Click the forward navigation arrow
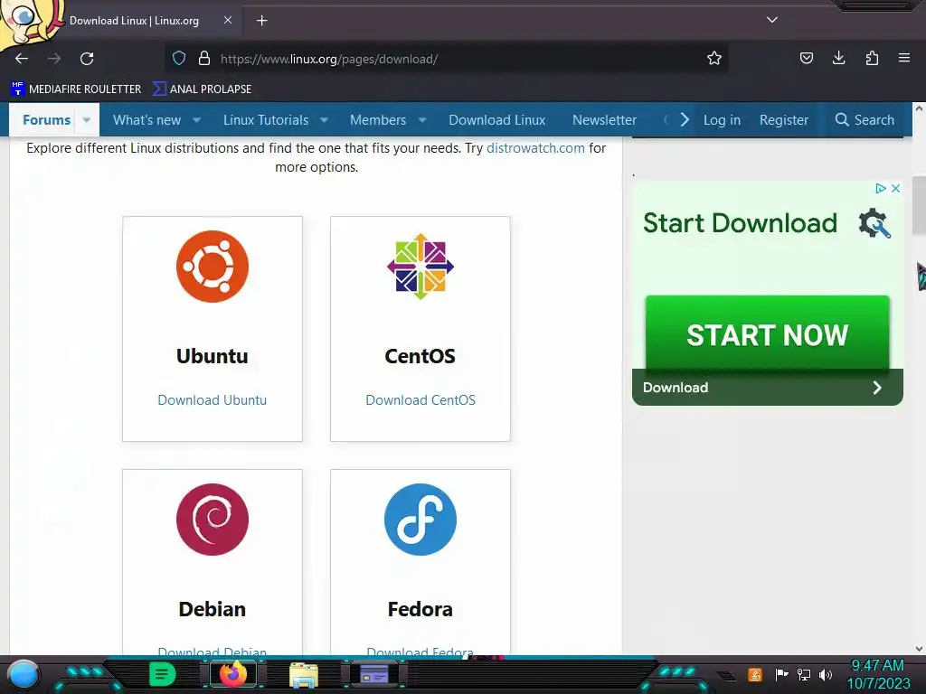This screenshot has width=926, height=694. click(x=54, y=59)
